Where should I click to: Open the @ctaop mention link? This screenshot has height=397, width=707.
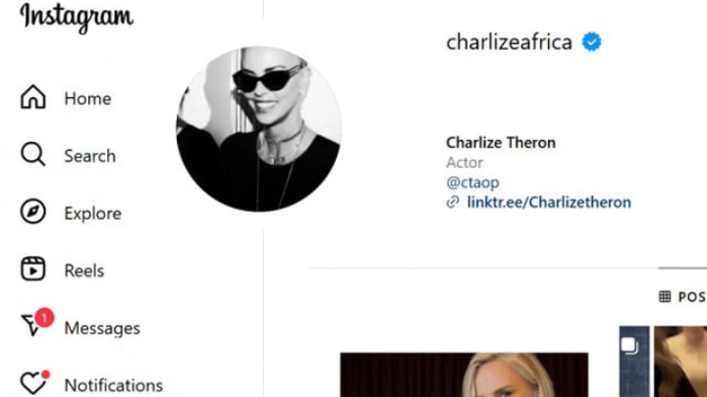[472, 182]
